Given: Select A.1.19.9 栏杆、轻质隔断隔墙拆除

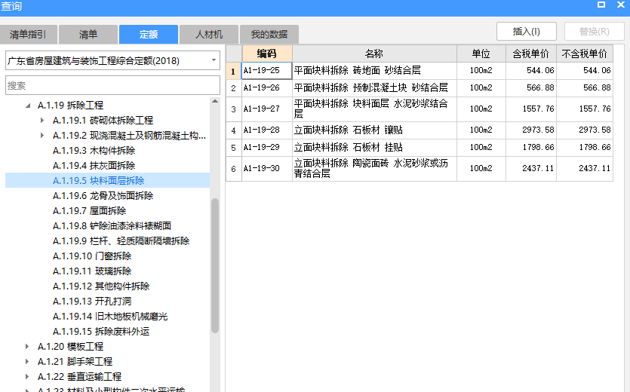Looking at the screenshot, I should pos(121,241).
